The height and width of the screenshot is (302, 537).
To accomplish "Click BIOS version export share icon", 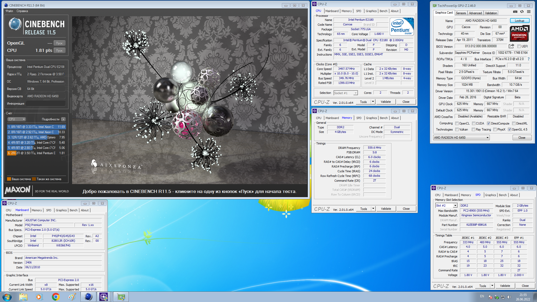I will (511, 46).
